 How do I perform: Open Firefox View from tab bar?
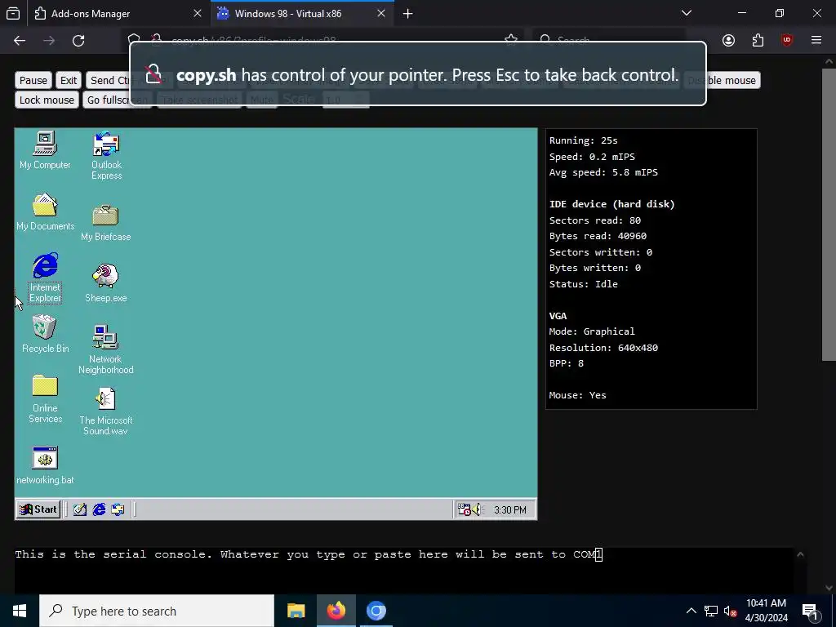pos(13,13)
